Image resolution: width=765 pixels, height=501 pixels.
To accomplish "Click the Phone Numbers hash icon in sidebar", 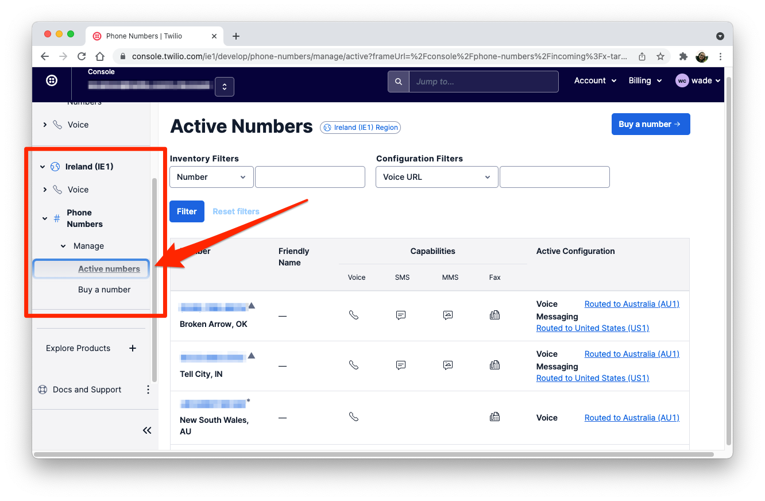I will coord(56,218).
